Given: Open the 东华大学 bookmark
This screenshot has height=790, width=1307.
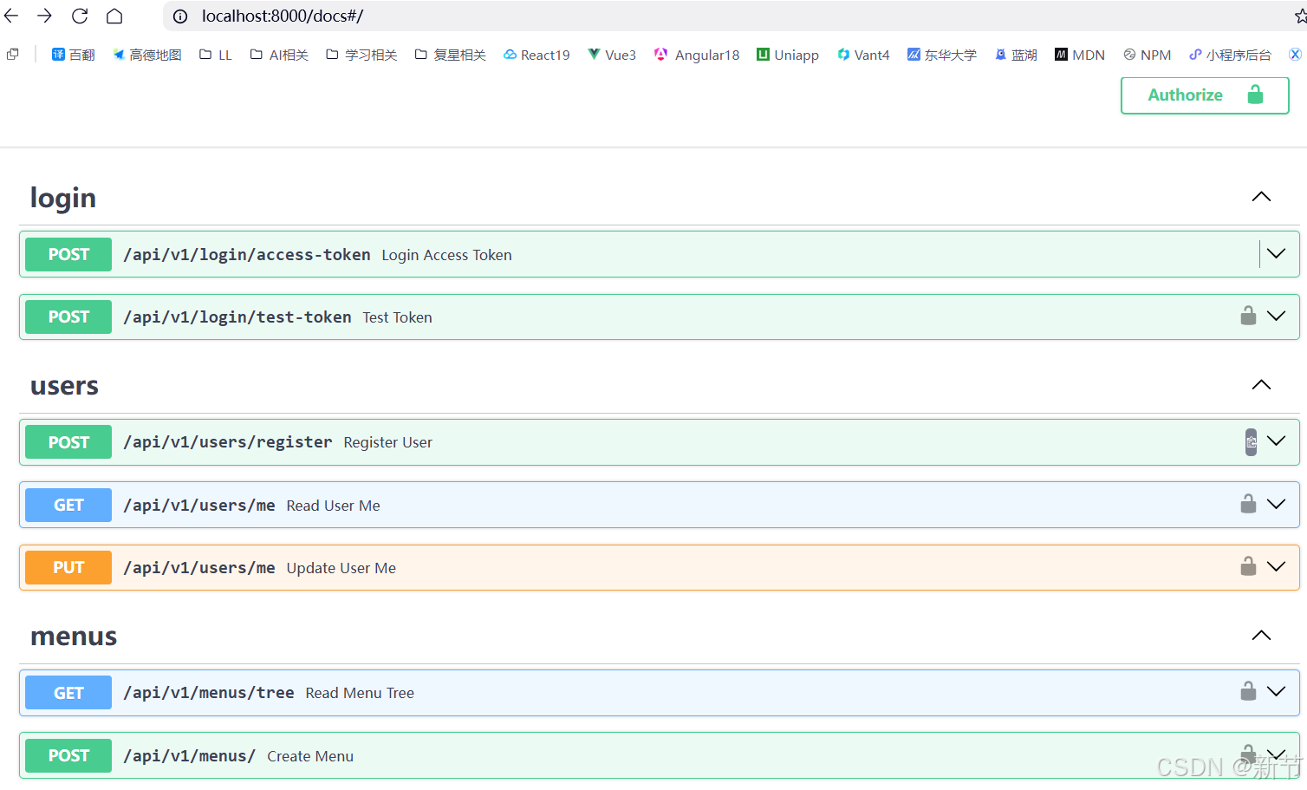Looking at the screenshot, I should pyautogui.click(x=942, y=55).
